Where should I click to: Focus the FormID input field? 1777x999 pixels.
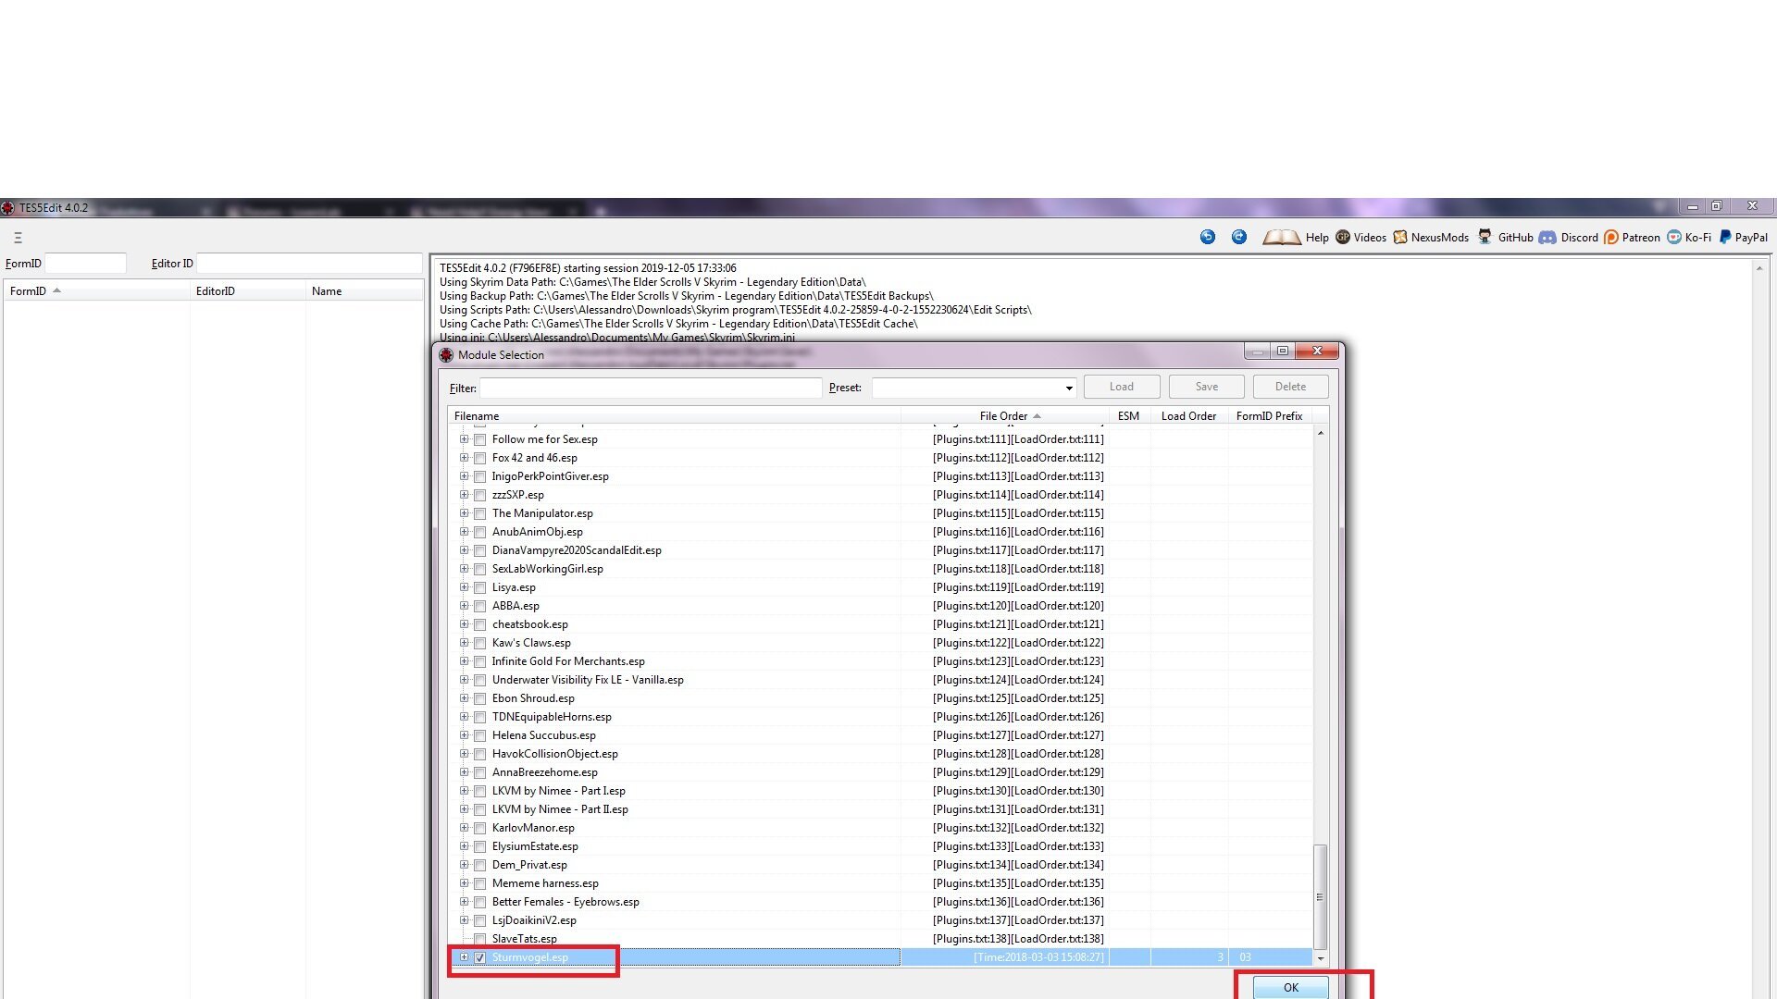tap(85, 264)
